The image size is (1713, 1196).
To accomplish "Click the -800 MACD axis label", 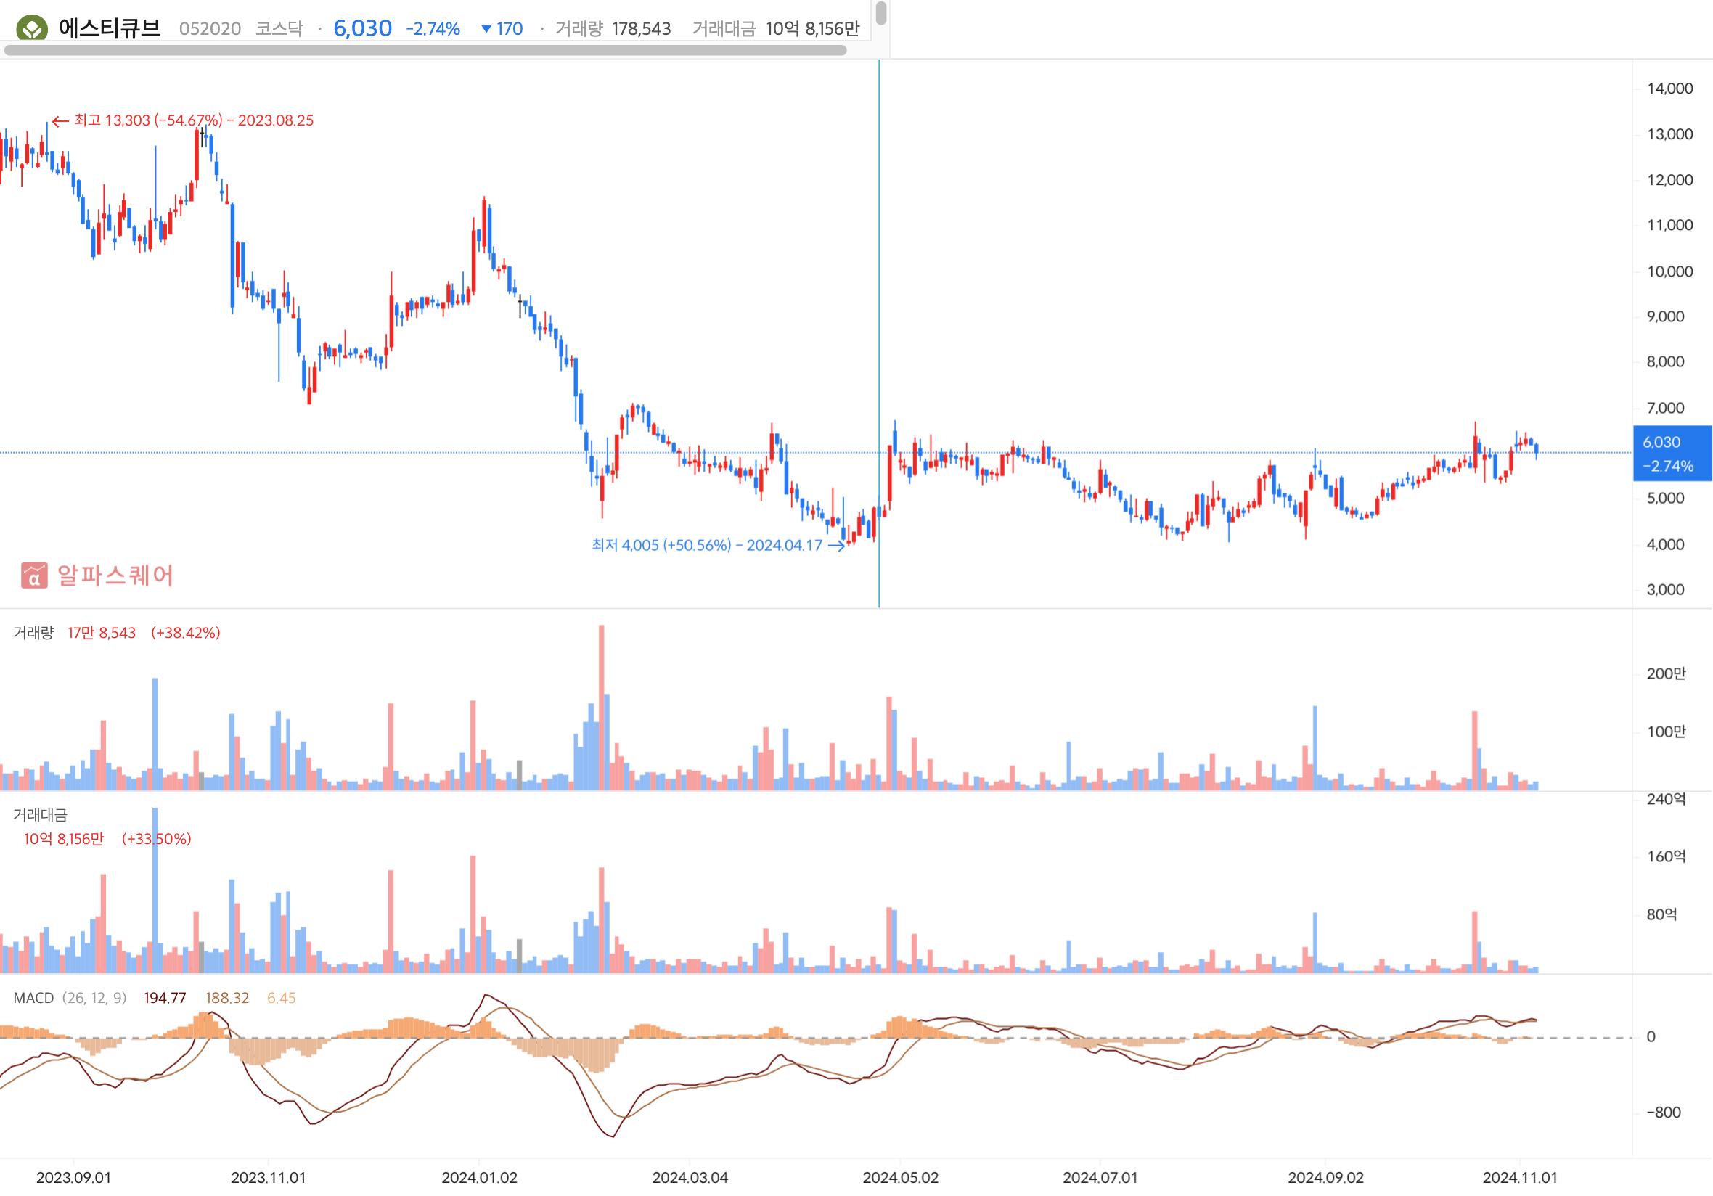I will click(x=1664, y=1113).
